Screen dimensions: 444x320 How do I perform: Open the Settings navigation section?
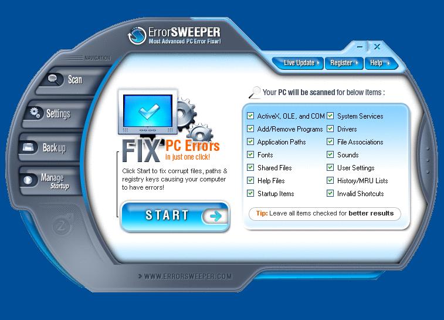57,114
